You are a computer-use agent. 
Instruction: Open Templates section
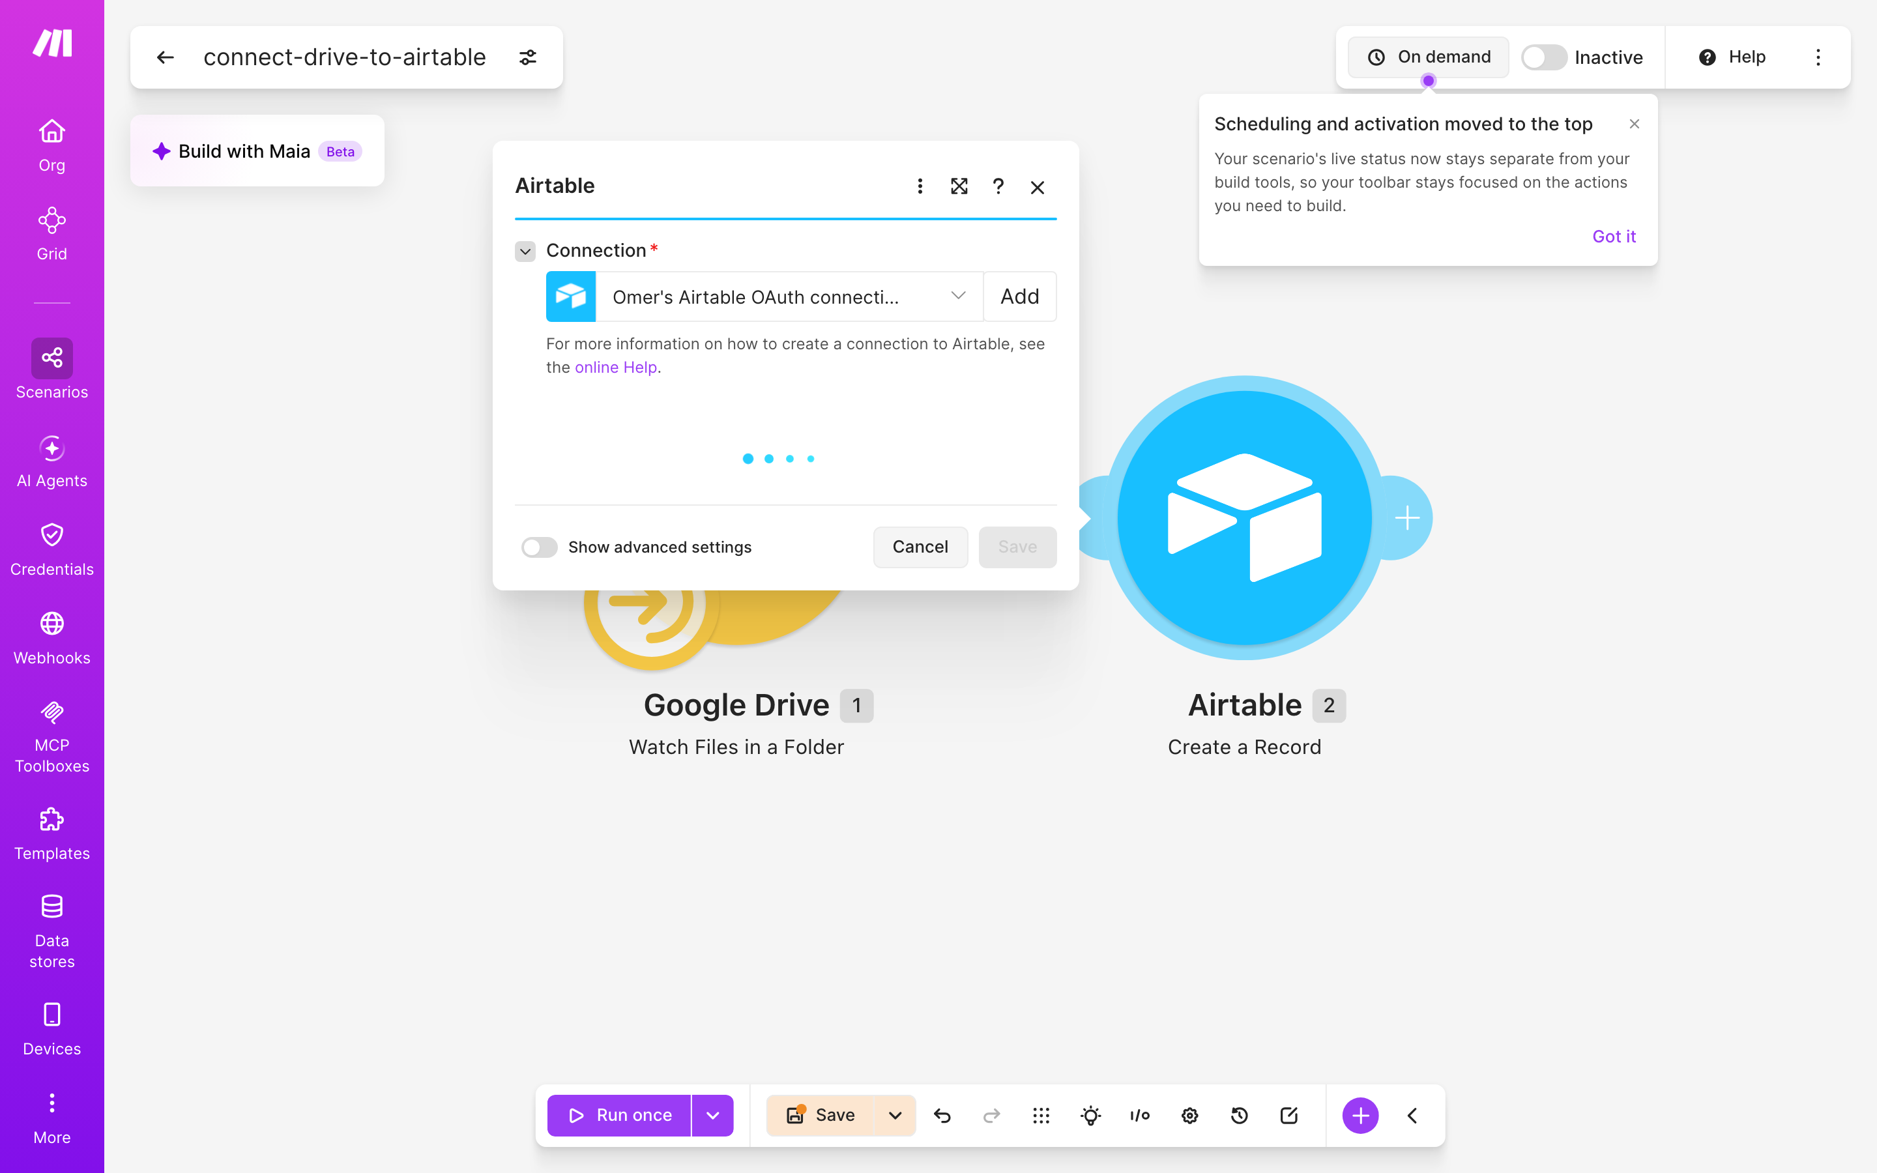pyautogui.click(x=52, y=834)
